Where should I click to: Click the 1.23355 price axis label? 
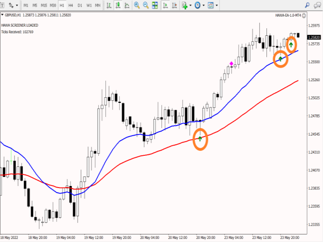tap(314, 224)
